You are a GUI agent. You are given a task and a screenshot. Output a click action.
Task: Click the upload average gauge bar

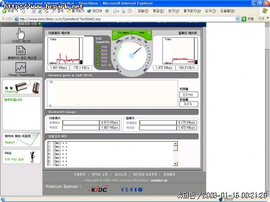tap(158, 123)
